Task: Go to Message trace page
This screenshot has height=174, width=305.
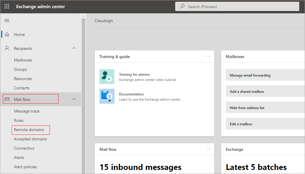Action: (x=27, y=111)
